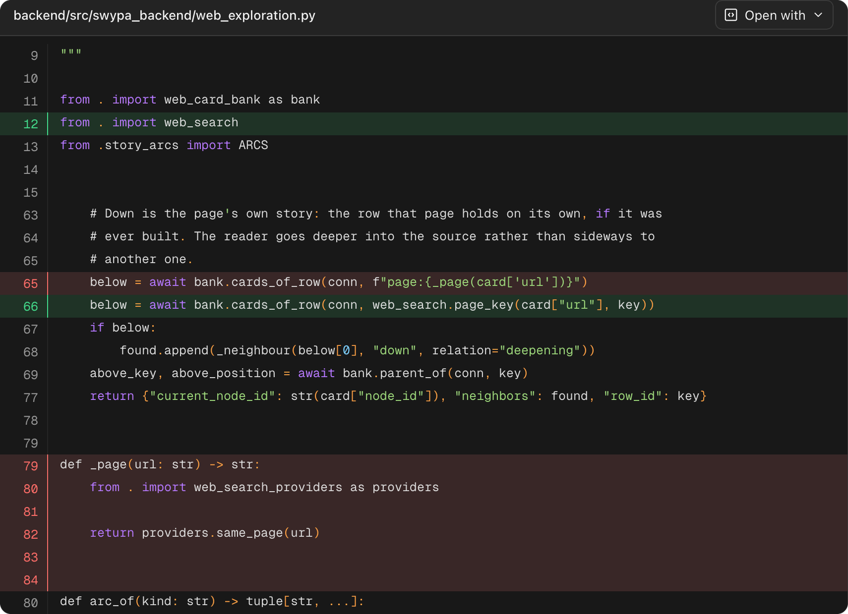
Task: Click red line number 79 in gutter
Action: click(31, 465)
